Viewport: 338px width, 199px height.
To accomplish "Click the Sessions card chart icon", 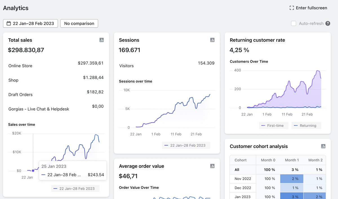I will (x=212, y=40).
